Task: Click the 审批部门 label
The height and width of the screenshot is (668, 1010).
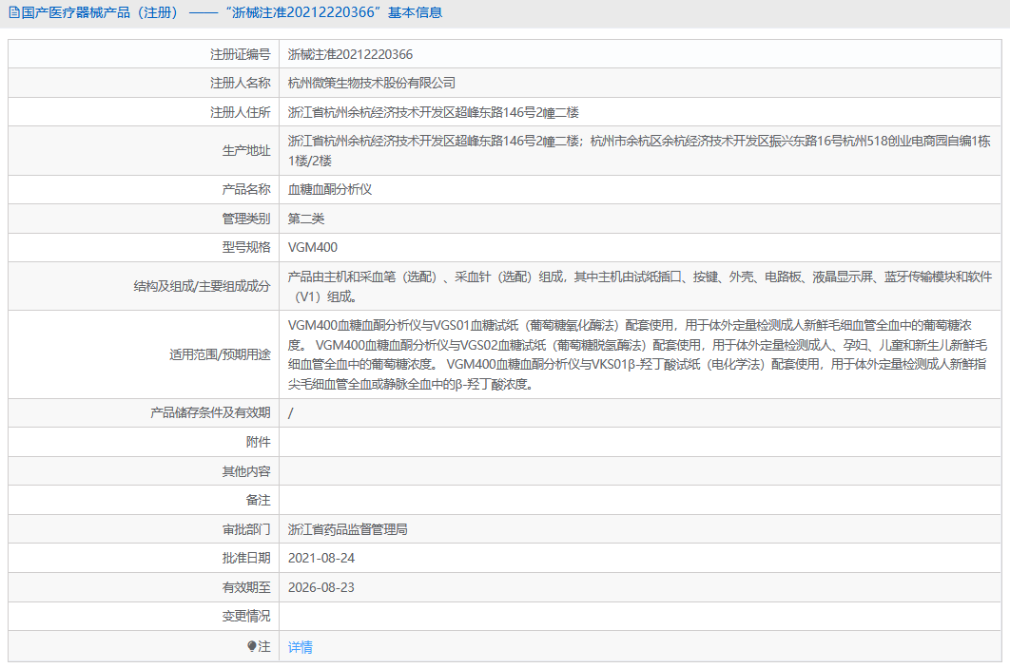Action: click(x=246, y=529)
